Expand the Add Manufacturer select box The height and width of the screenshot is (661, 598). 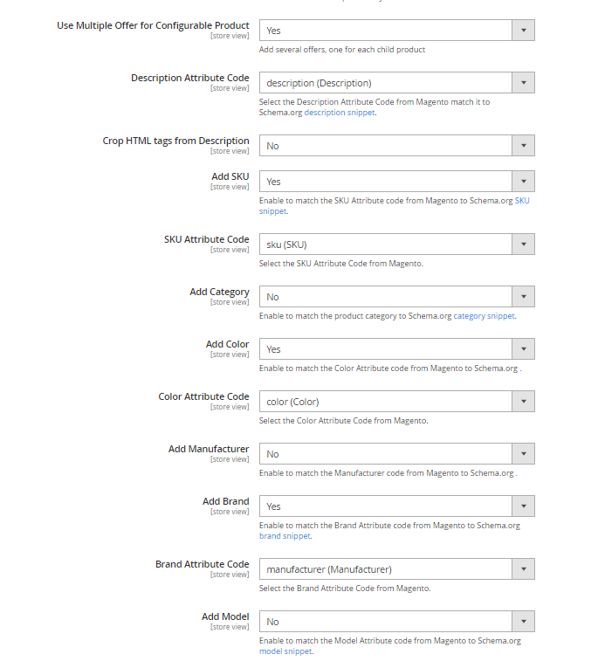pyautogui.click(x=396, y=454)
